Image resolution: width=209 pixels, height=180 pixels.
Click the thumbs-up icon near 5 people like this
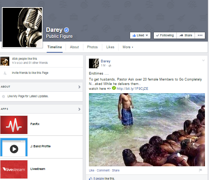pos(91,179)
